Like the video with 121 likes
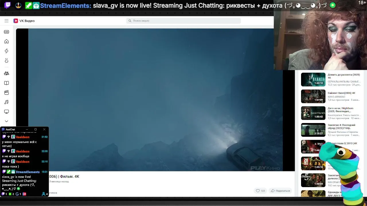367x206 pixels. coord(260,191)
